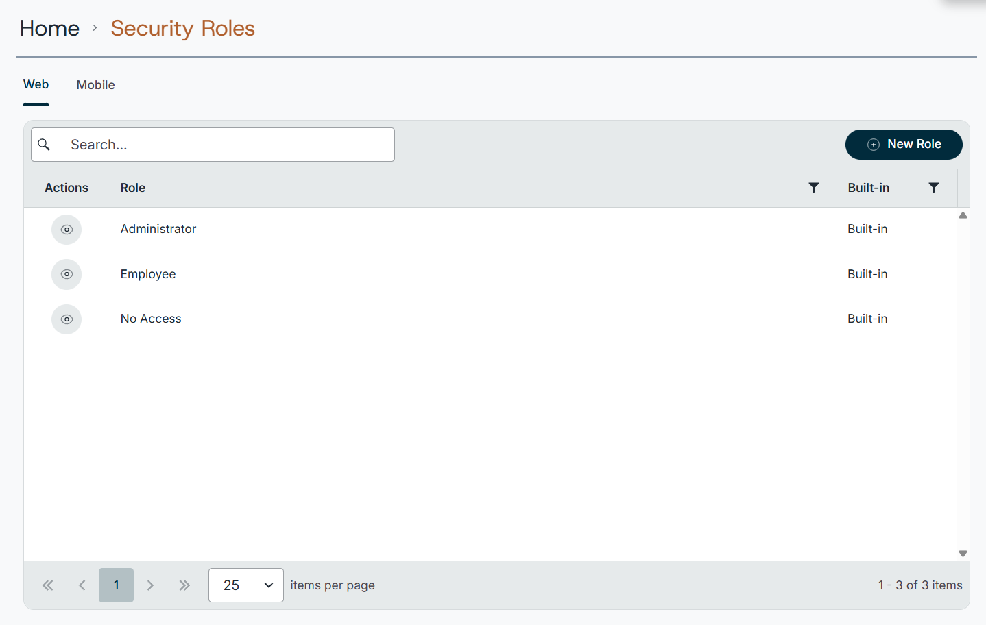View the Employee role details

(x=67, y=274)
